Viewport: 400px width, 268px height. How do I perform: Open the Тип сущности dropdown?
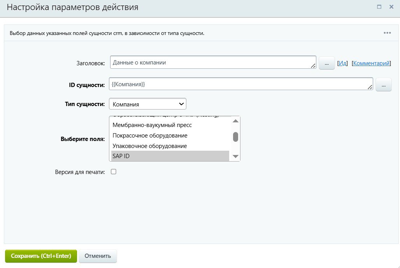tap(147, 104)
